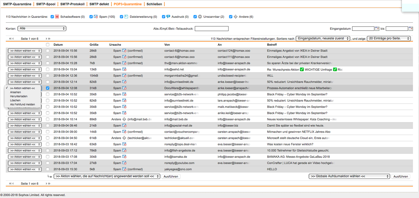Click Andere icon in techticker@aktuell row
The image size is (419, 198).
(x=124, y=138)
